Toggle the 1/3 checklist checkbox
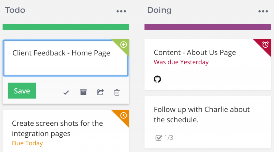Viewport: 274px width, 152px height. 159,138
